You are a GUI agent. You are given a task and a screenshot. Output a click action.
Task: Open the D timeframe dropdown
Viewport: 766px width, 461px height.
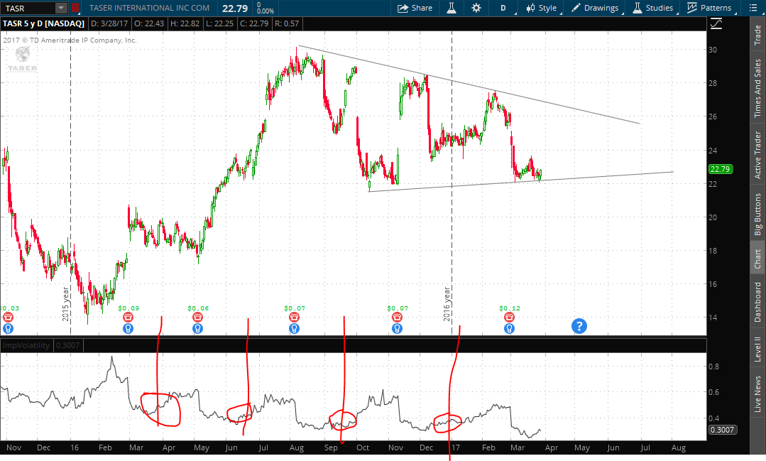[x=505, y=8]
